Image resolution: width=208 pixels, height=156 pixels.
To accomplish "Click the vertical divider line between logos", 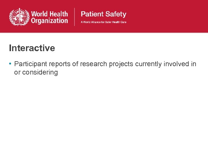I will coord(75,17).
